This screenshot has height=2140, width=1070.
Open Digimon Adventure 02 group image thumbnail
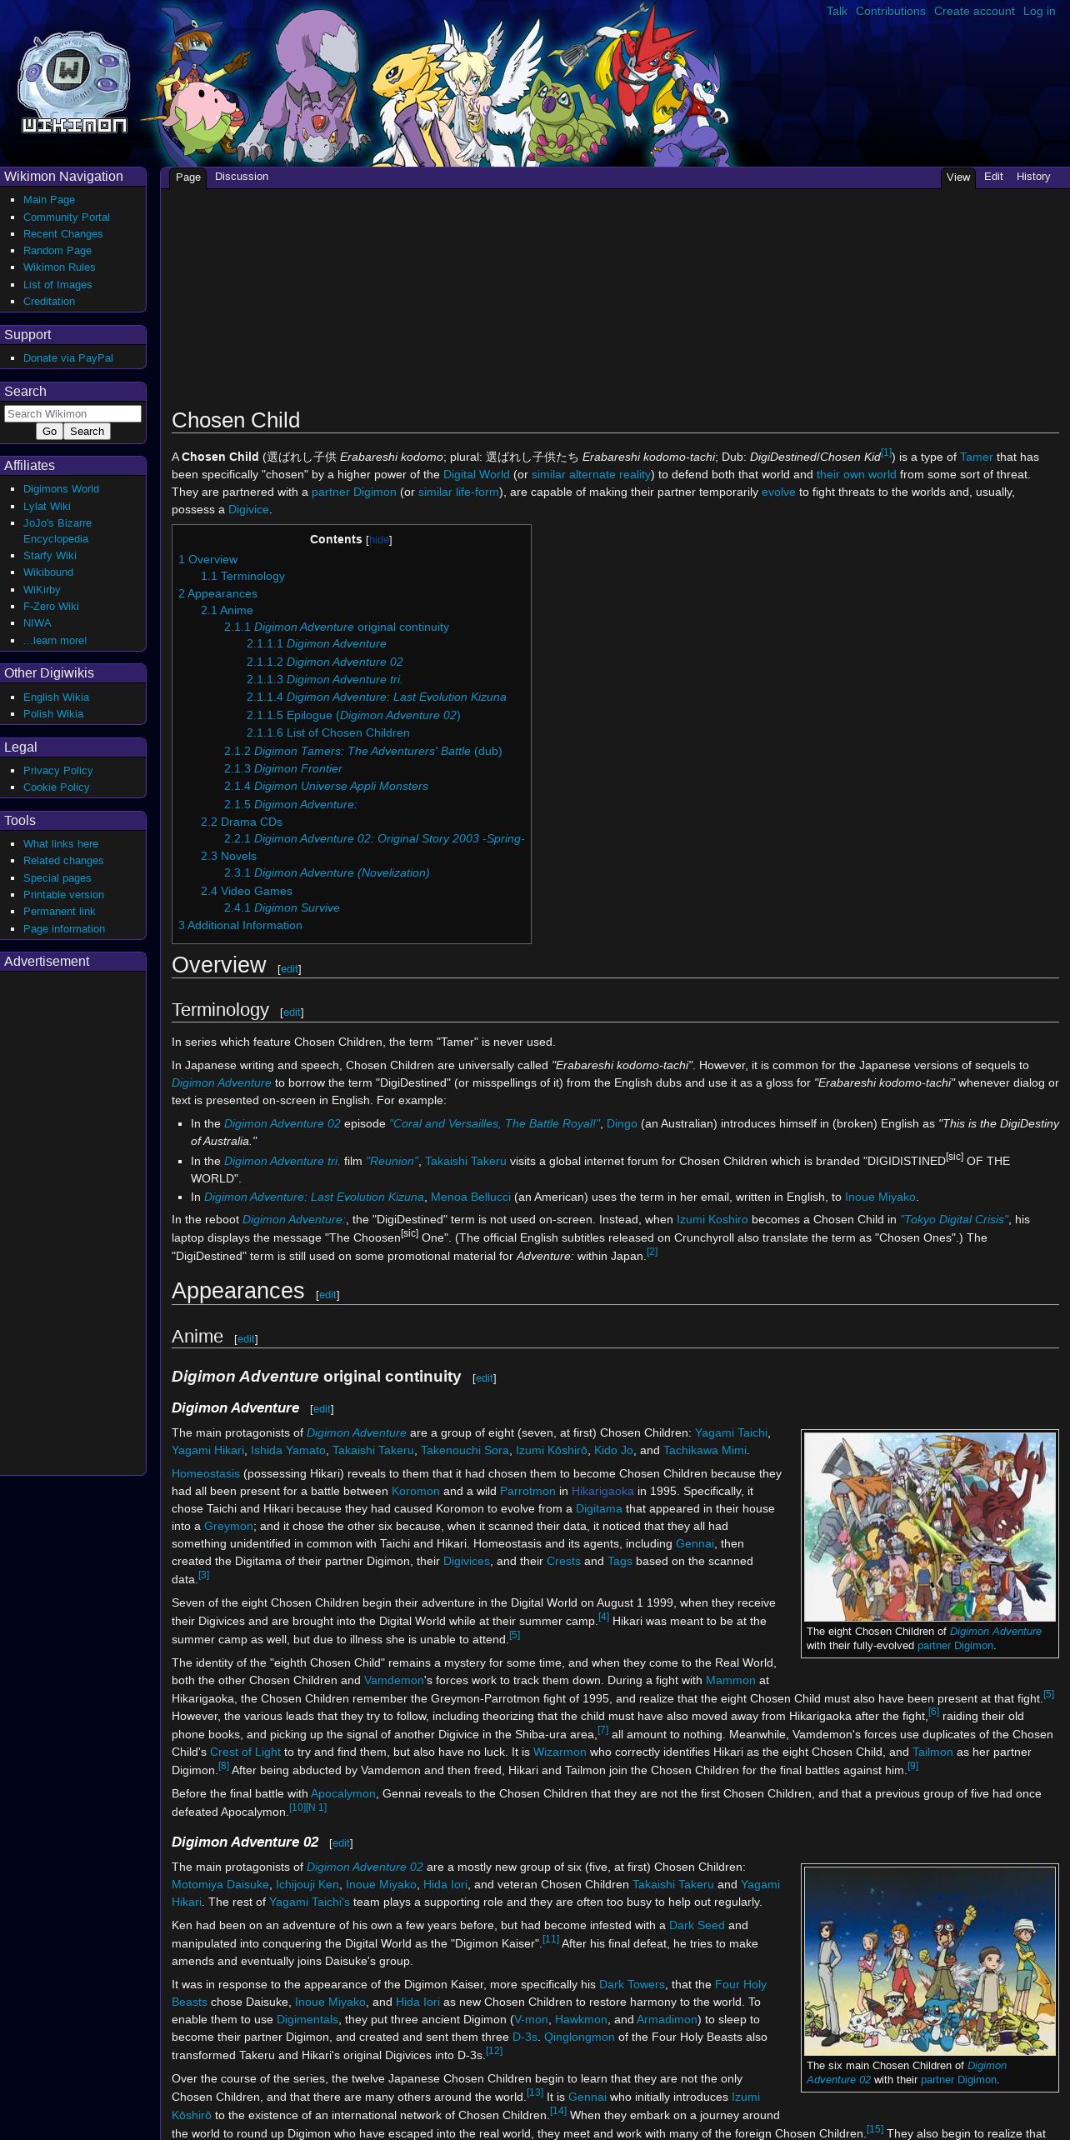coord(930,1961)
